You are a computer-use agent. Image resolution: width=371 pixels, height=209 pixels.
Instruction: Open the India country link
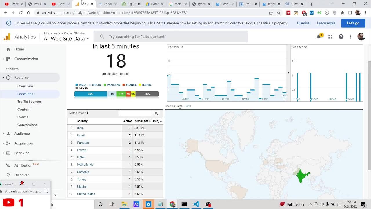coord(80,128)
